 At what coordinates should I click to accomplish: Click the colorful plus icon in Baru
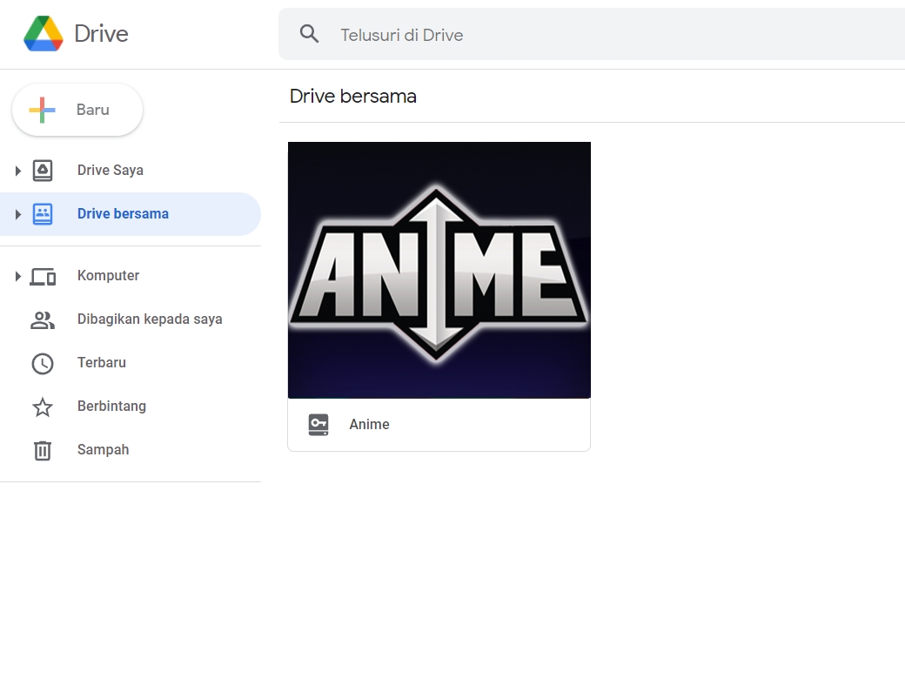pos(42,110)
